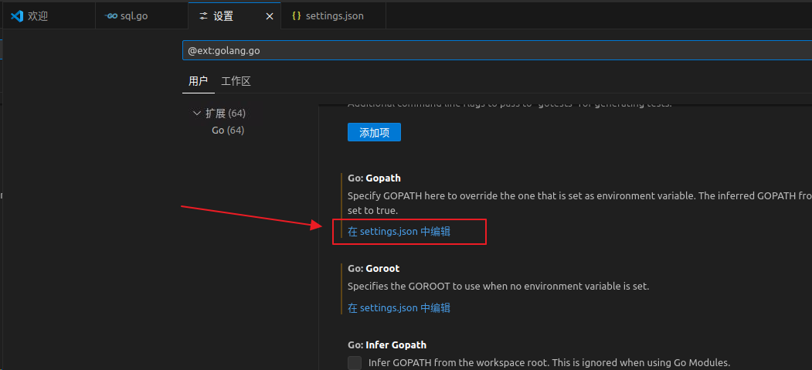Screen dimensions: 812x370
Task: Switch to 工作区 settings scope
Action: [x=236, y=81]
